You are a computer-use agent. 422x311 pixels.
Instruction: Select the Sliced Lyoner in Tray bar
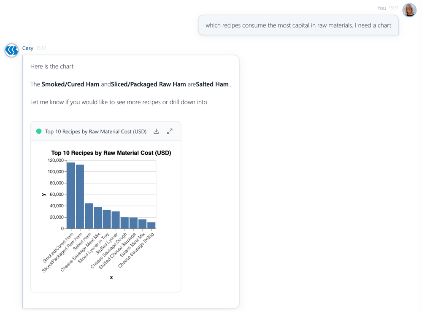(107, 219)
